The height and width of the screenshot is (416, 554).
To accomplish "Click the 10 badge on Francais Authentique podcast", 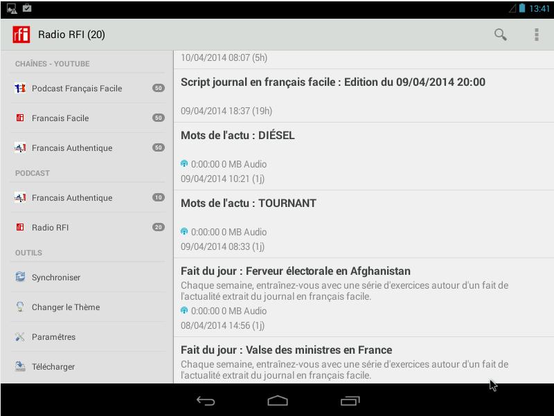I will 159,197.
